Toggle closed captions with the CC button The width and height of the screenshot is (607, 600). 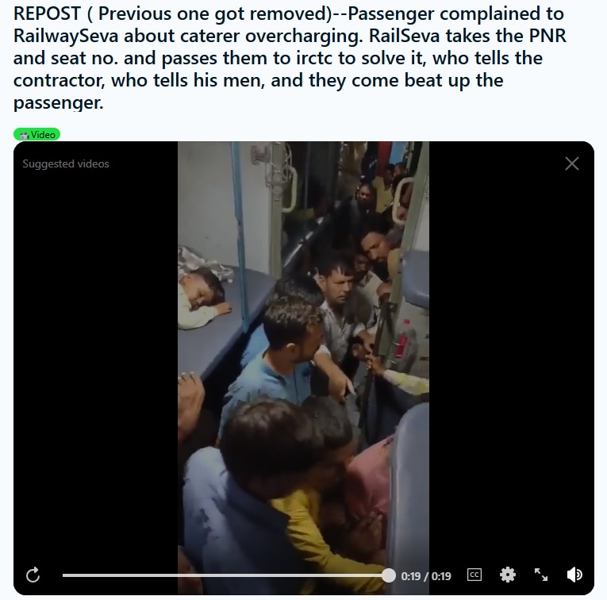(x=474, y=575)
